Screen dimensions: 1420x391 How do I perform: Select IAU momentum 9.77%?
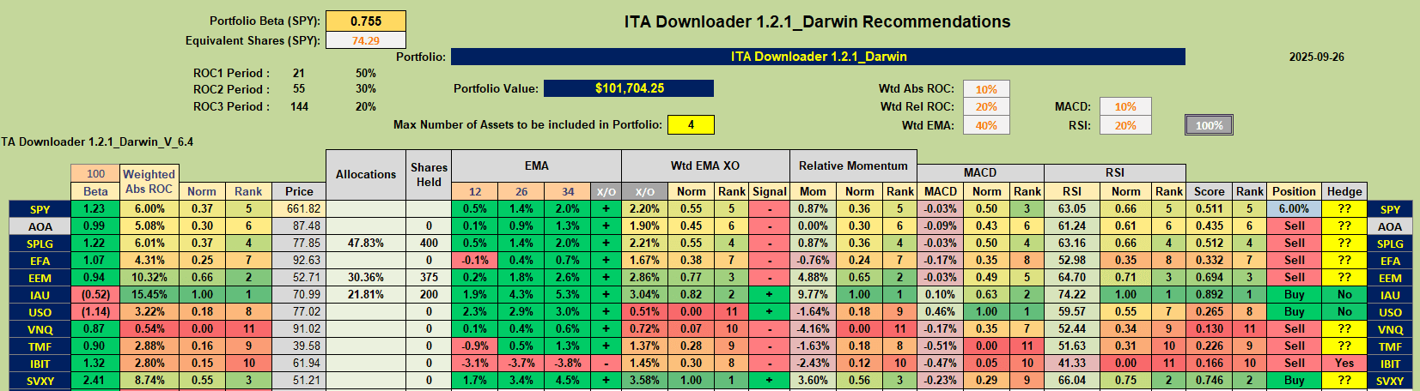pyautogui.click(x=813, y=294)
